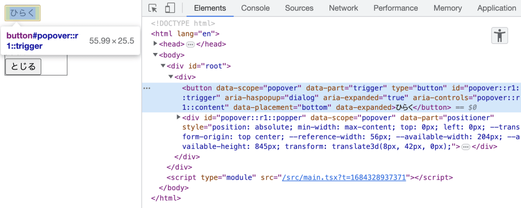Viewport: 521px width, 208px height.
Task: Switch to the Elements tab
Action: (210, 8)
